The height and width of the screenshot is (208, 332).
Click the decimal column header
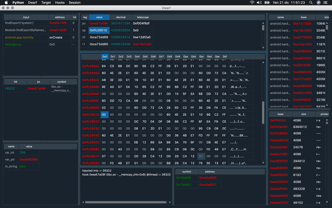click(x=121, y=17)
